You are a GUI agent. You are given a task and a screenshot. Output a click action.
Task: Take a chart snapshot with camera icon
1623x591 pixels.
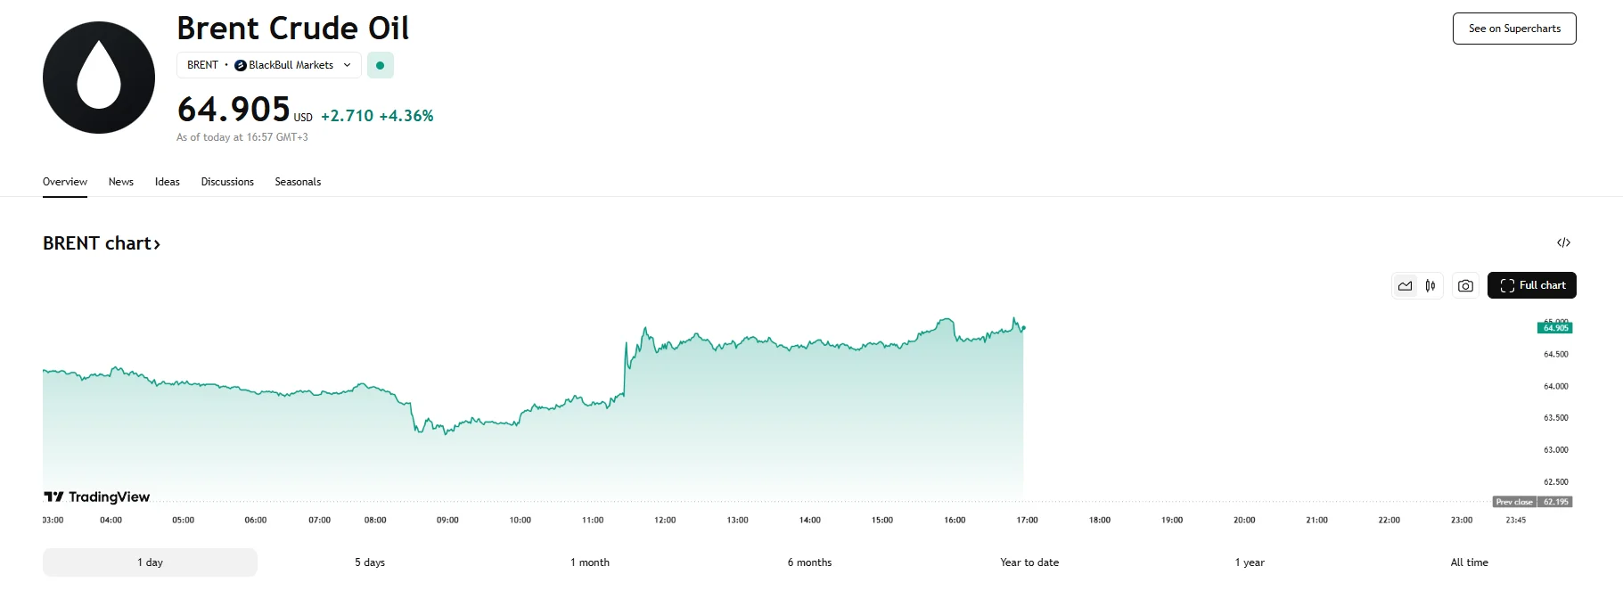pos(1465,286)
